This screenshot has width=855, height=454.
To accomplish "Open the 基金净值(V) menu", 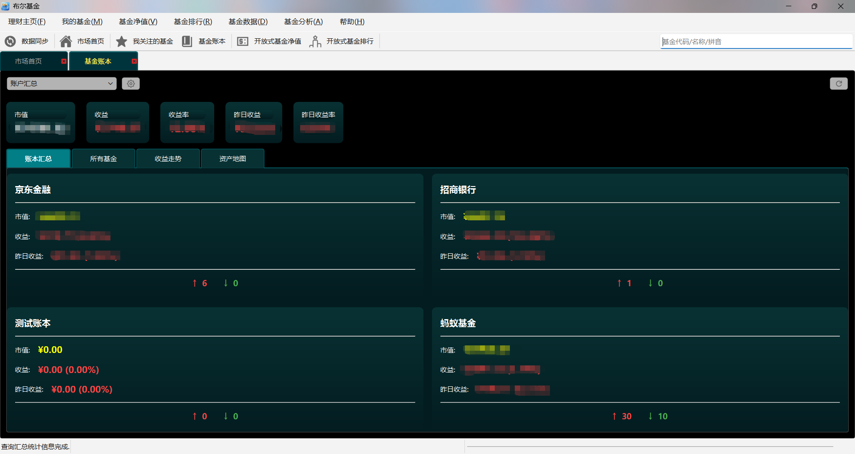I will 138,22.
